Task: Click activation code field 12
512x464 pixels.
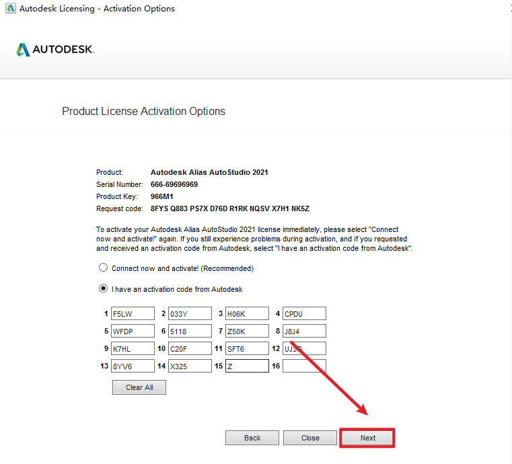Action: pos(304,348)
